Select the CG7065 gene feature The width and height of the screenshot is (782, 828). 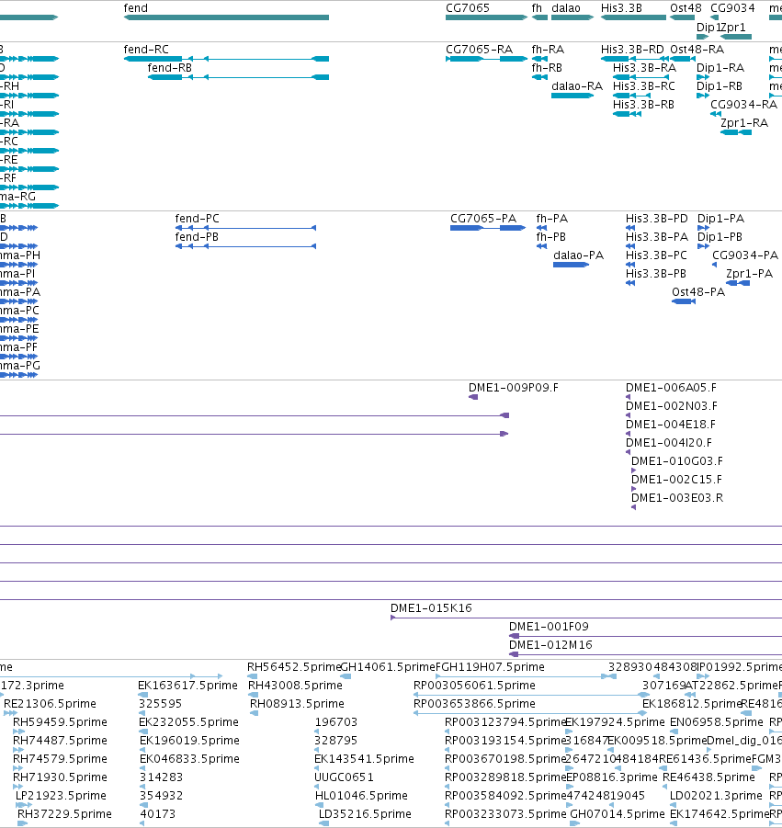[x=486, y=17]
